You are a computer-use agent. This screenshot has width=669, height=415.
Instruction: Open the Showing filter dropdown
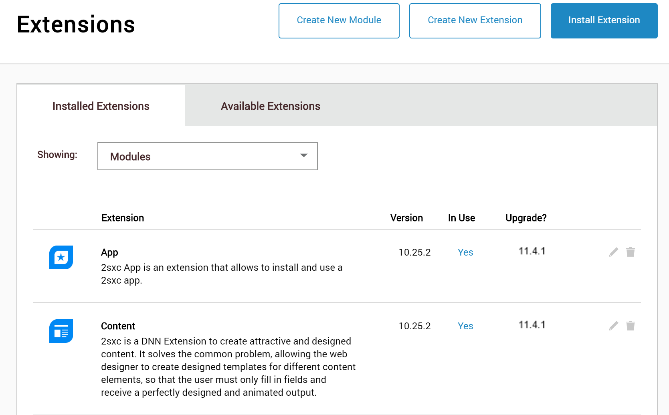coord(208,156)
